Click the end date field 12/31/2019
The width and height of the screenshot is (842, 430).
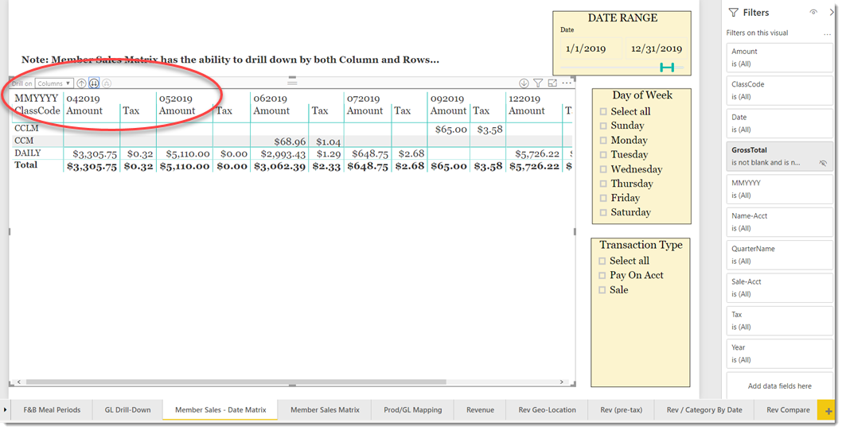(657, 48)
